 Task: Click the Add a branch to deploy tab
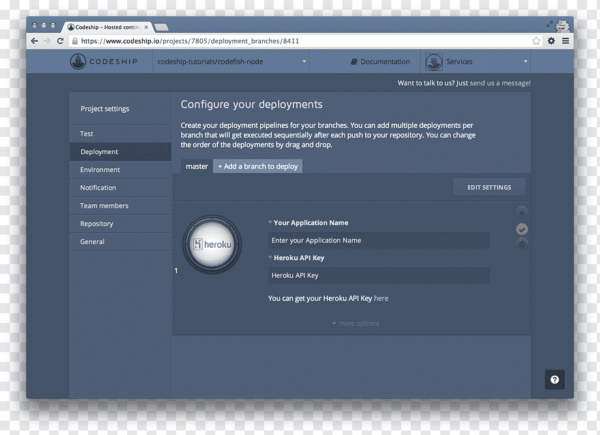[258, 166]
